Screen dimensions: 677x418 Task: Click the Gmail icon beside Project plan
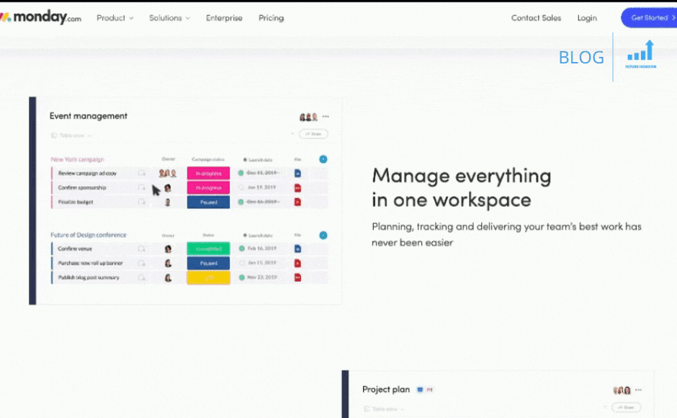click(x=429, y=390)
